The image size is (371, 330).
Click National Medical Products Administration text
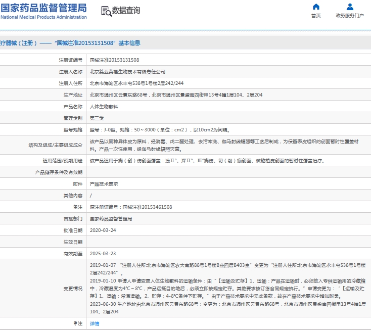[x=44, y=17]
